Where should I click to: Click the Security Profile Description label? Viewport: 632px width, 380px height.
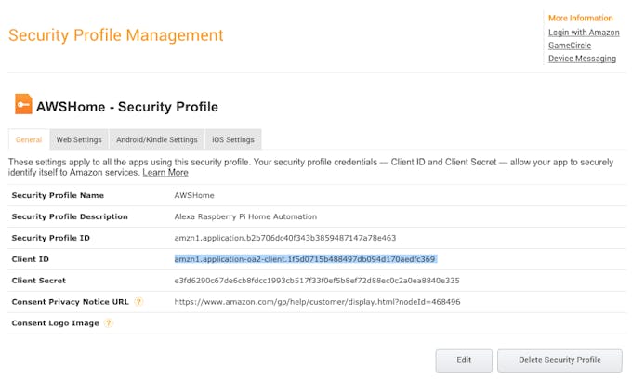(x=70, y=216)
